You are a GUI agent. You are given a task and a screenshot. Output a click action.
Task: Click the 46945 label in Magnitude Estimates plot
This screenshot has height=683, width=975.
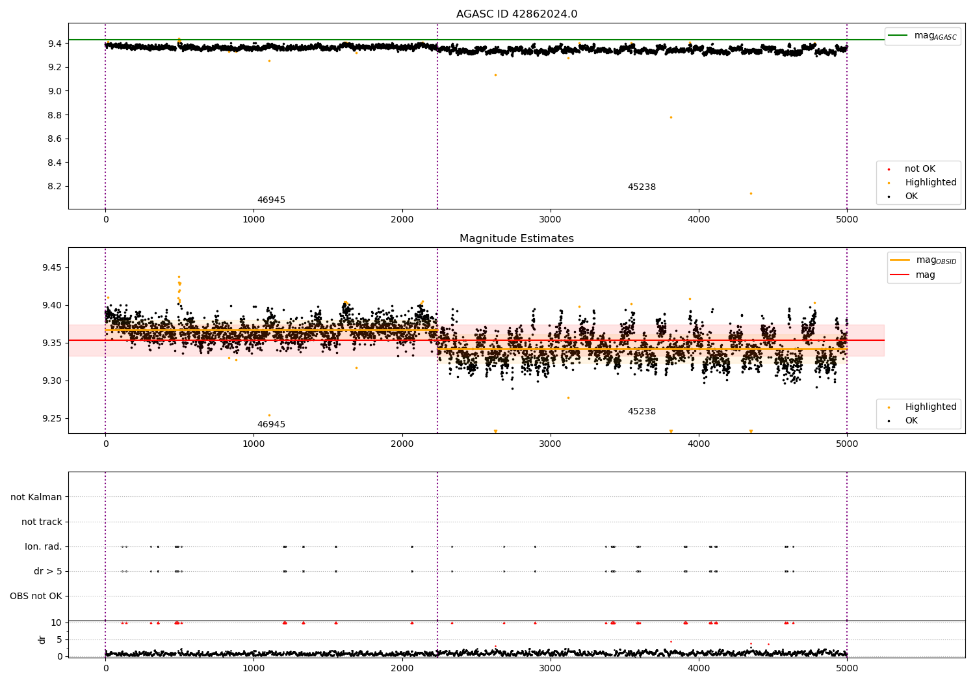click(271, 425)
